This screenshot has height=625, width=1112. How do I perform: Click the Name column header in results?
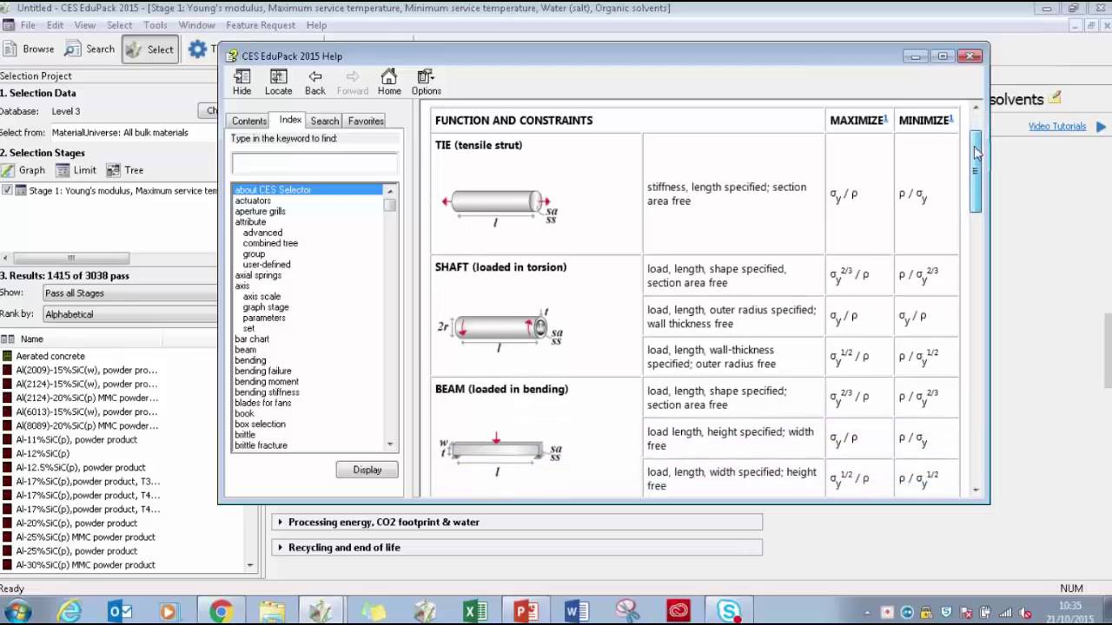32,339
